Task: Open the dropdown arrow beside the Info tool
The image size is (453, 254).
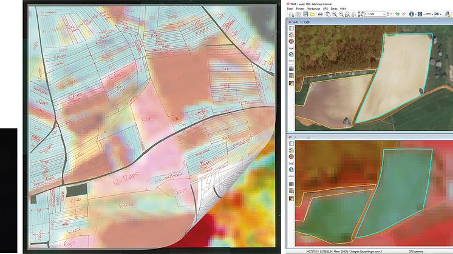Action: 416,14
